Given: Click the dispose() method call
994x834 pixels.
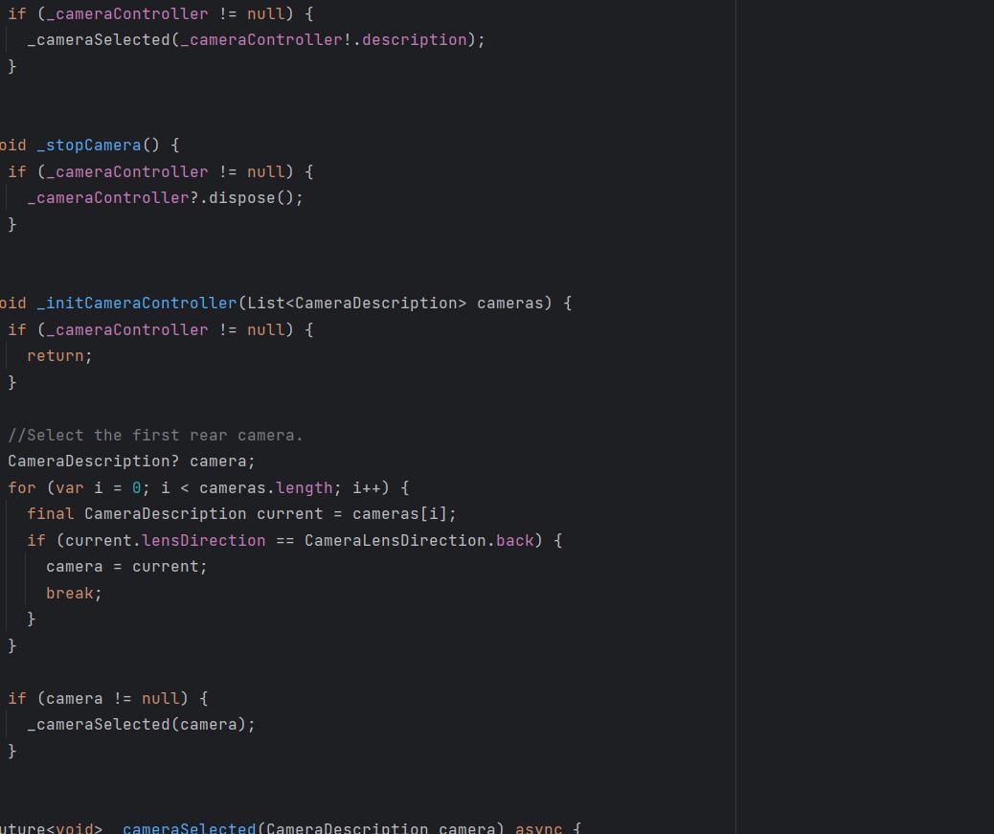Looking at the screenshot, I should [251, 197].
